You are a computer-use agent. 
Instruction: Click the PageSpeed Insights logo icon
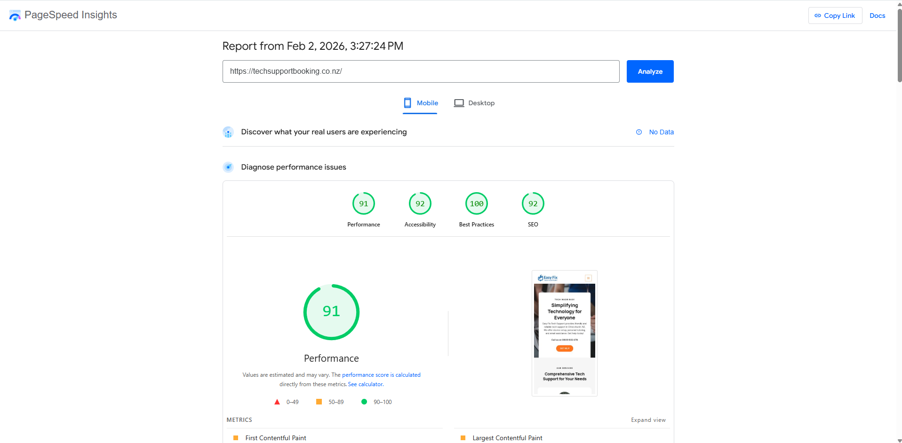(15, 16)
